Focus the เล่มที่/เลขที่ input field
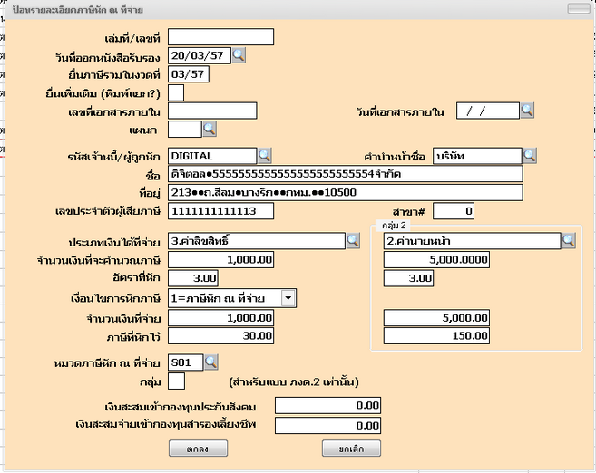Viewport: 596px width, 473px height. click(x=220, y=37)
